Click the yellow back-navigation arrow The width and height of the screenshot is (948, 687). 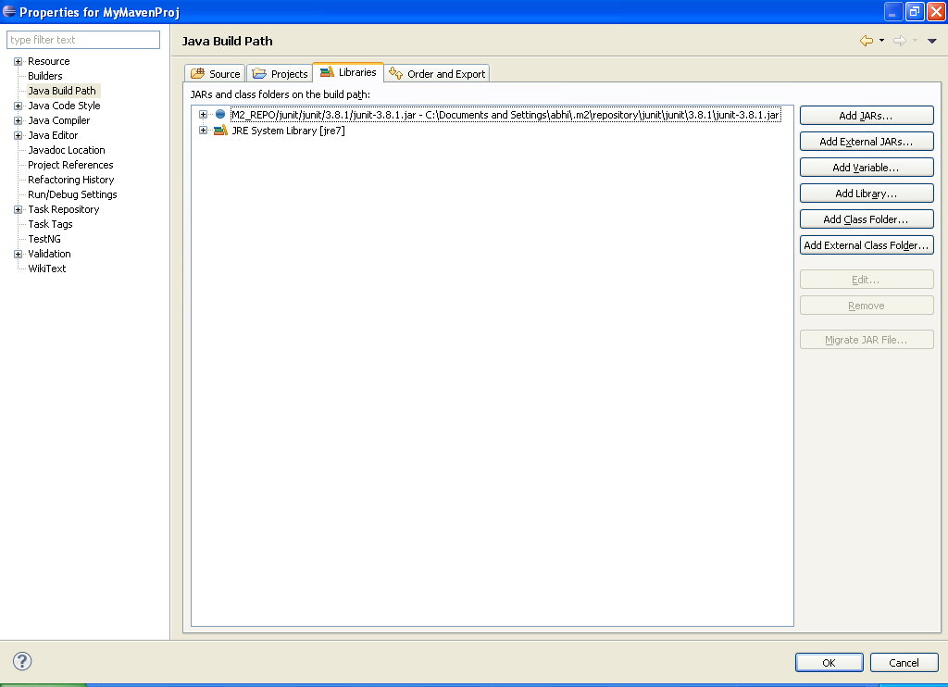[x=868, y=41]
